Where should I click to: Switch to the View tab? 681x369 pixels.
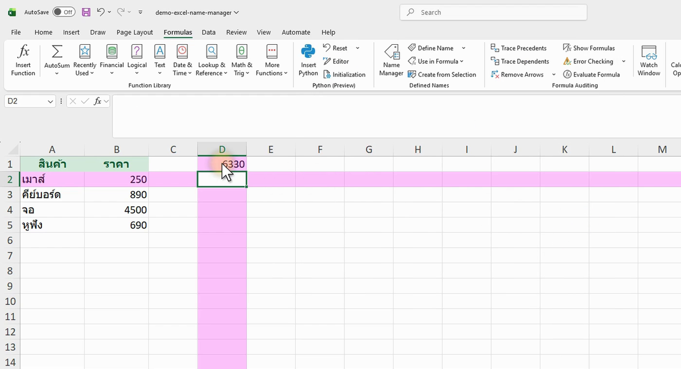point(263,32)
